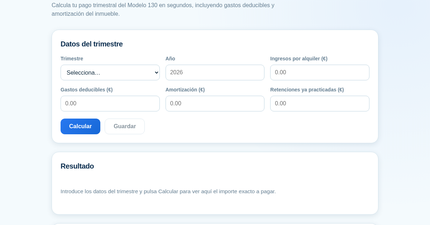Click the 'Retenciones ya practicadas (€)' label

point(307,90)
